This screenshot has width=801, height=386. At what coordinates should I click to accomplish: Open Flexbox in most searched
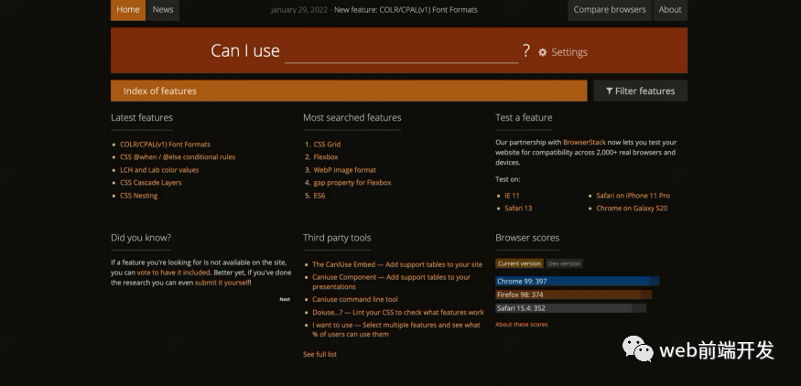pyautogui.click(x=326, y=157)
